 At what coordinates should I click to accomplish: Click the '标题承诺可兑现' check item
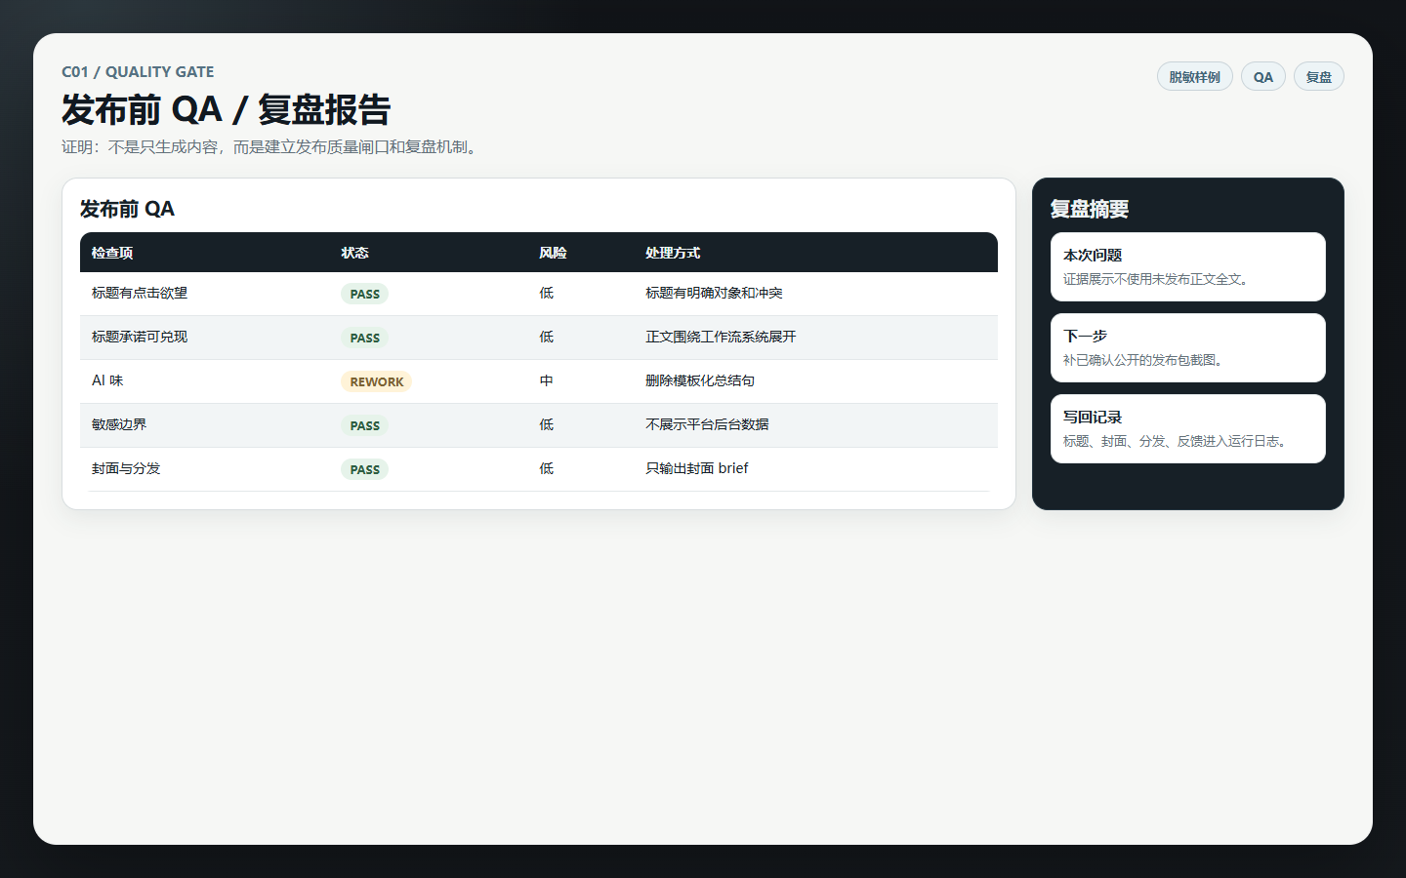pyautogui.click(x=140, y=337)
